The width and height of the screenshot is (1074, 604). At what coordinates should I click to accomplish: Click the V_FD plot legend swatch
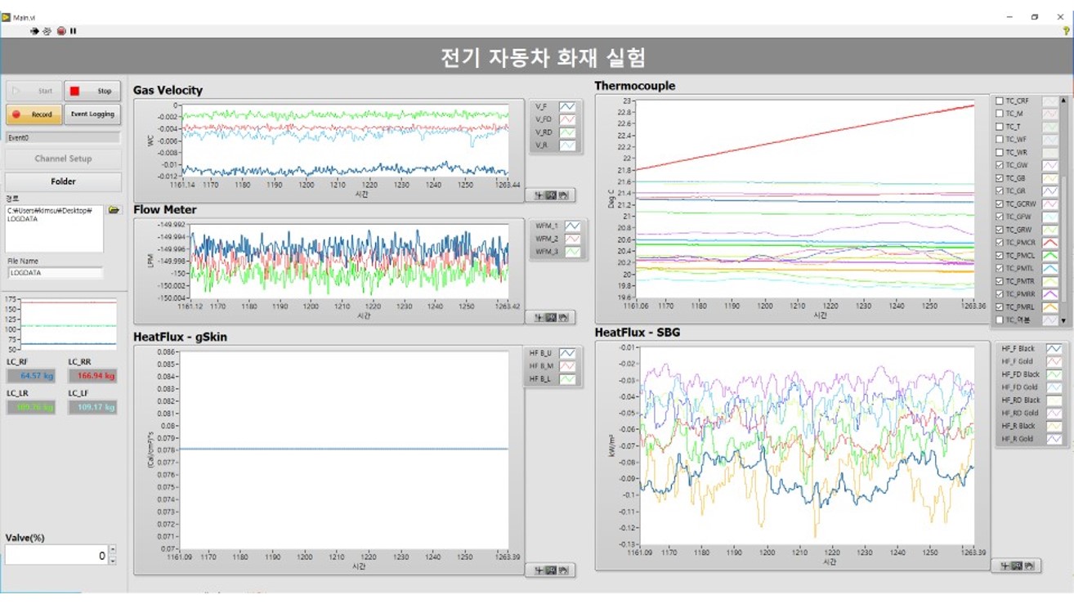coord(567,119)
